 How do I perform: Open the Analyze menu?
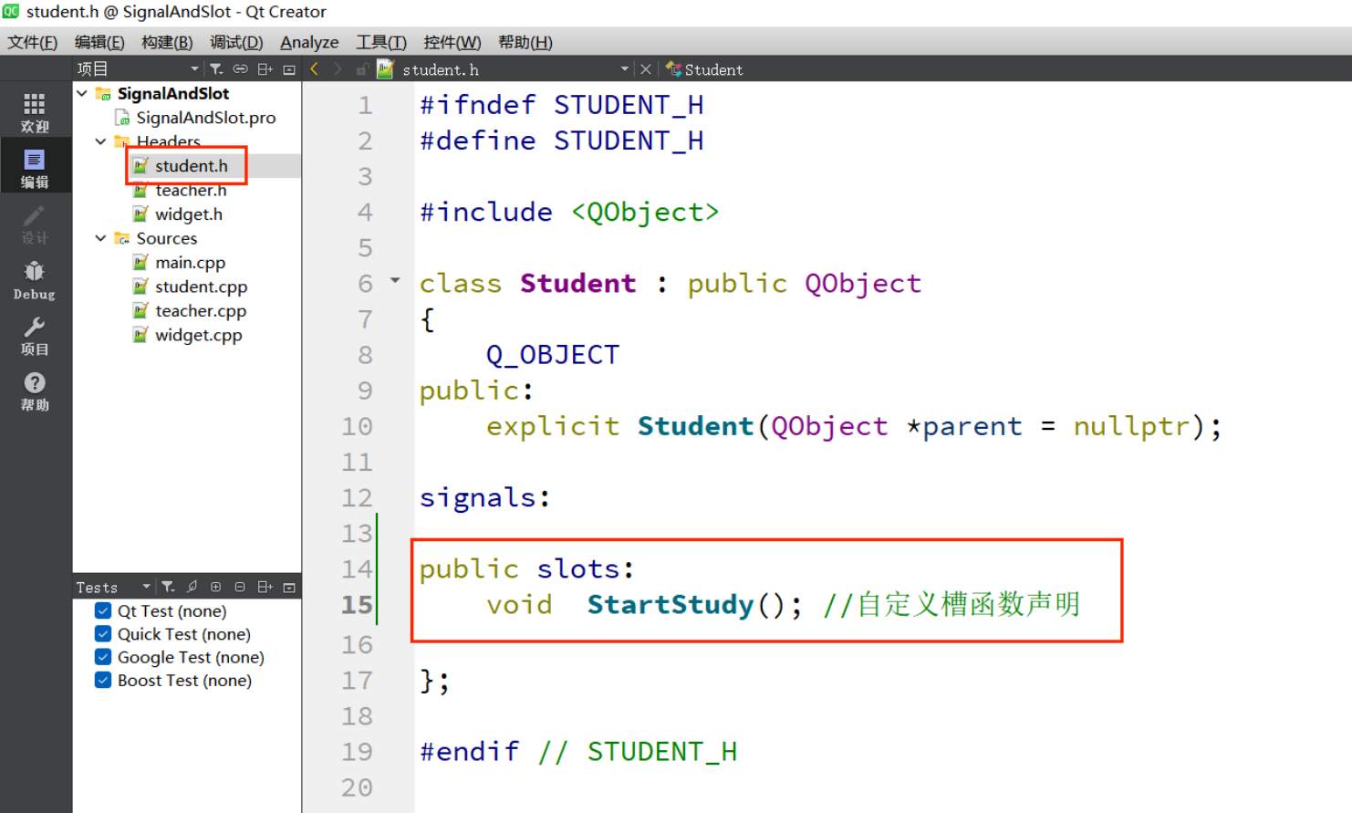309,42
